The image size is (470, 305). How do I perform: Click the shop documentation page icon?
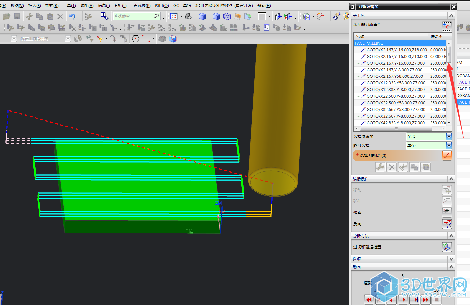266,27
